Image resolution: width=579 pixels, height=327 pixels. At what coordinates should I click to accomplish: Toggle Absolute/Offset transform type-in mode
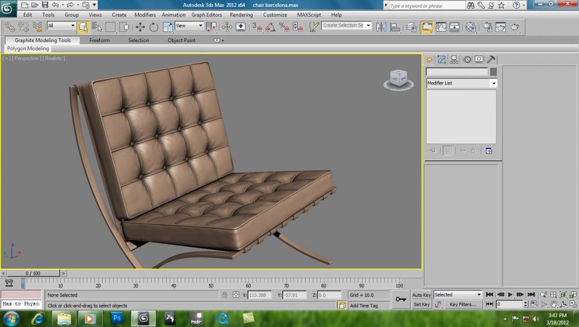coord(236,295)
